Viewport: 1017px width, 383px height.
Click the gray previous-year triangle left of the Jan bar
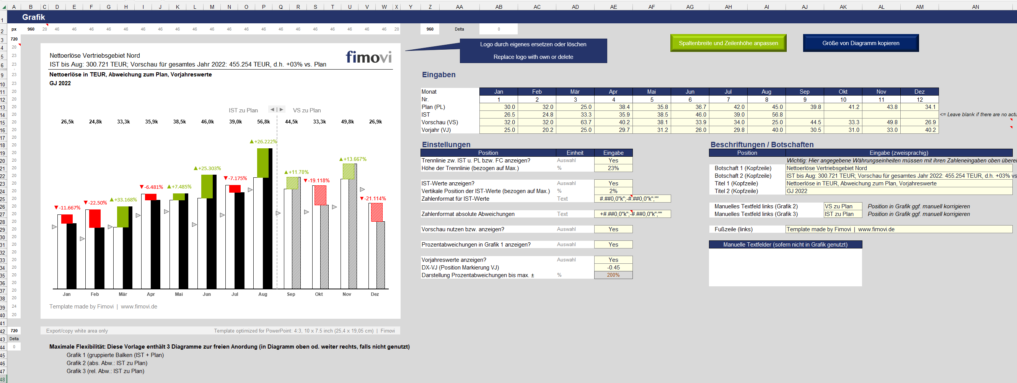pyautogui.click(x=54, y=227)
